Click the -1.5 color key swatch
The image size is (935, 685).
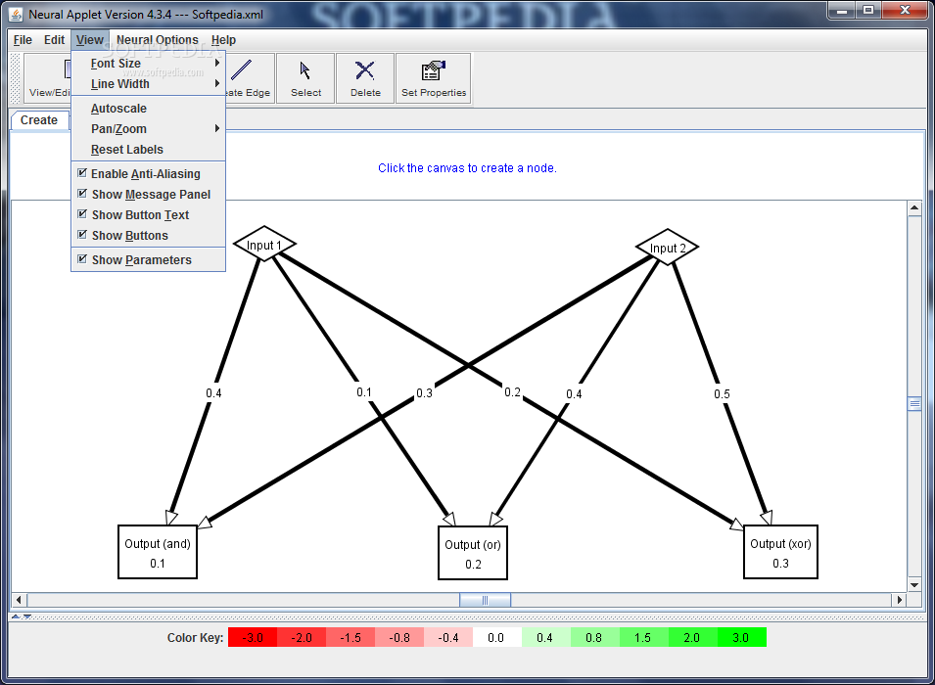[351, 637]
